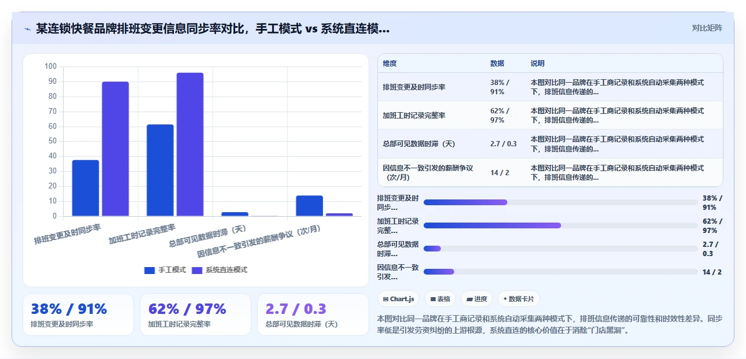
Task: Click the 系统直连模式 bar for 排班变更及时同步率
Action: click(x=116, y=149)
